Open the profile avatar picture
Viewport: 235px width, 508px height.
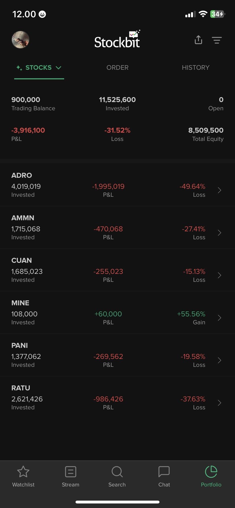point(20,40)
